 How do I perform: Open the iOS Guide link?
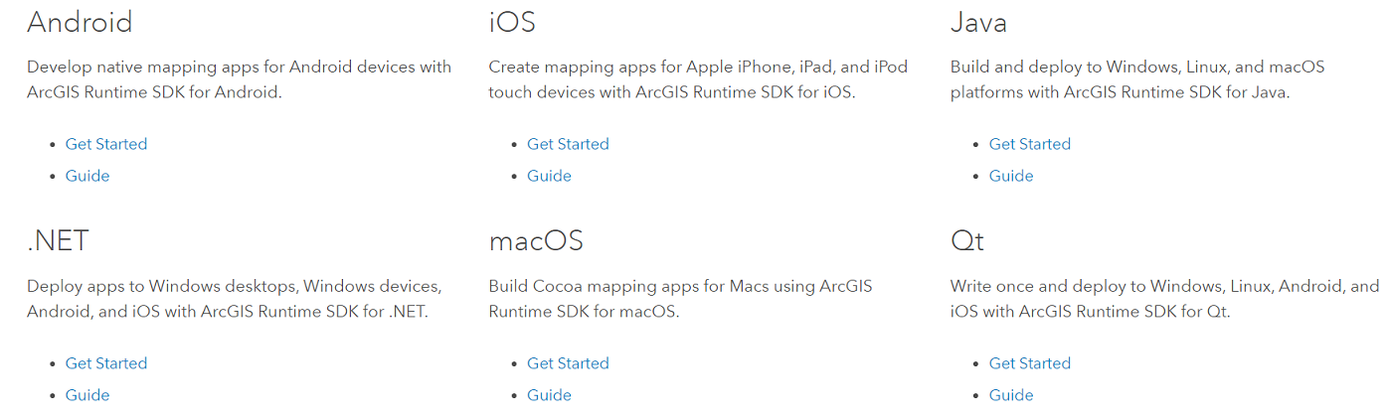(549, 176)
